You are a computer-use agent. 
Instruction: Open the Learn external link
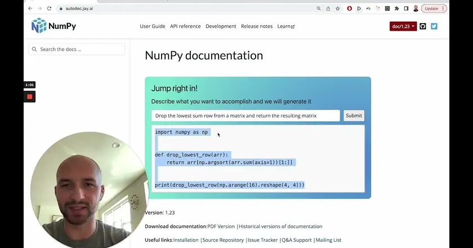point(286,26)
